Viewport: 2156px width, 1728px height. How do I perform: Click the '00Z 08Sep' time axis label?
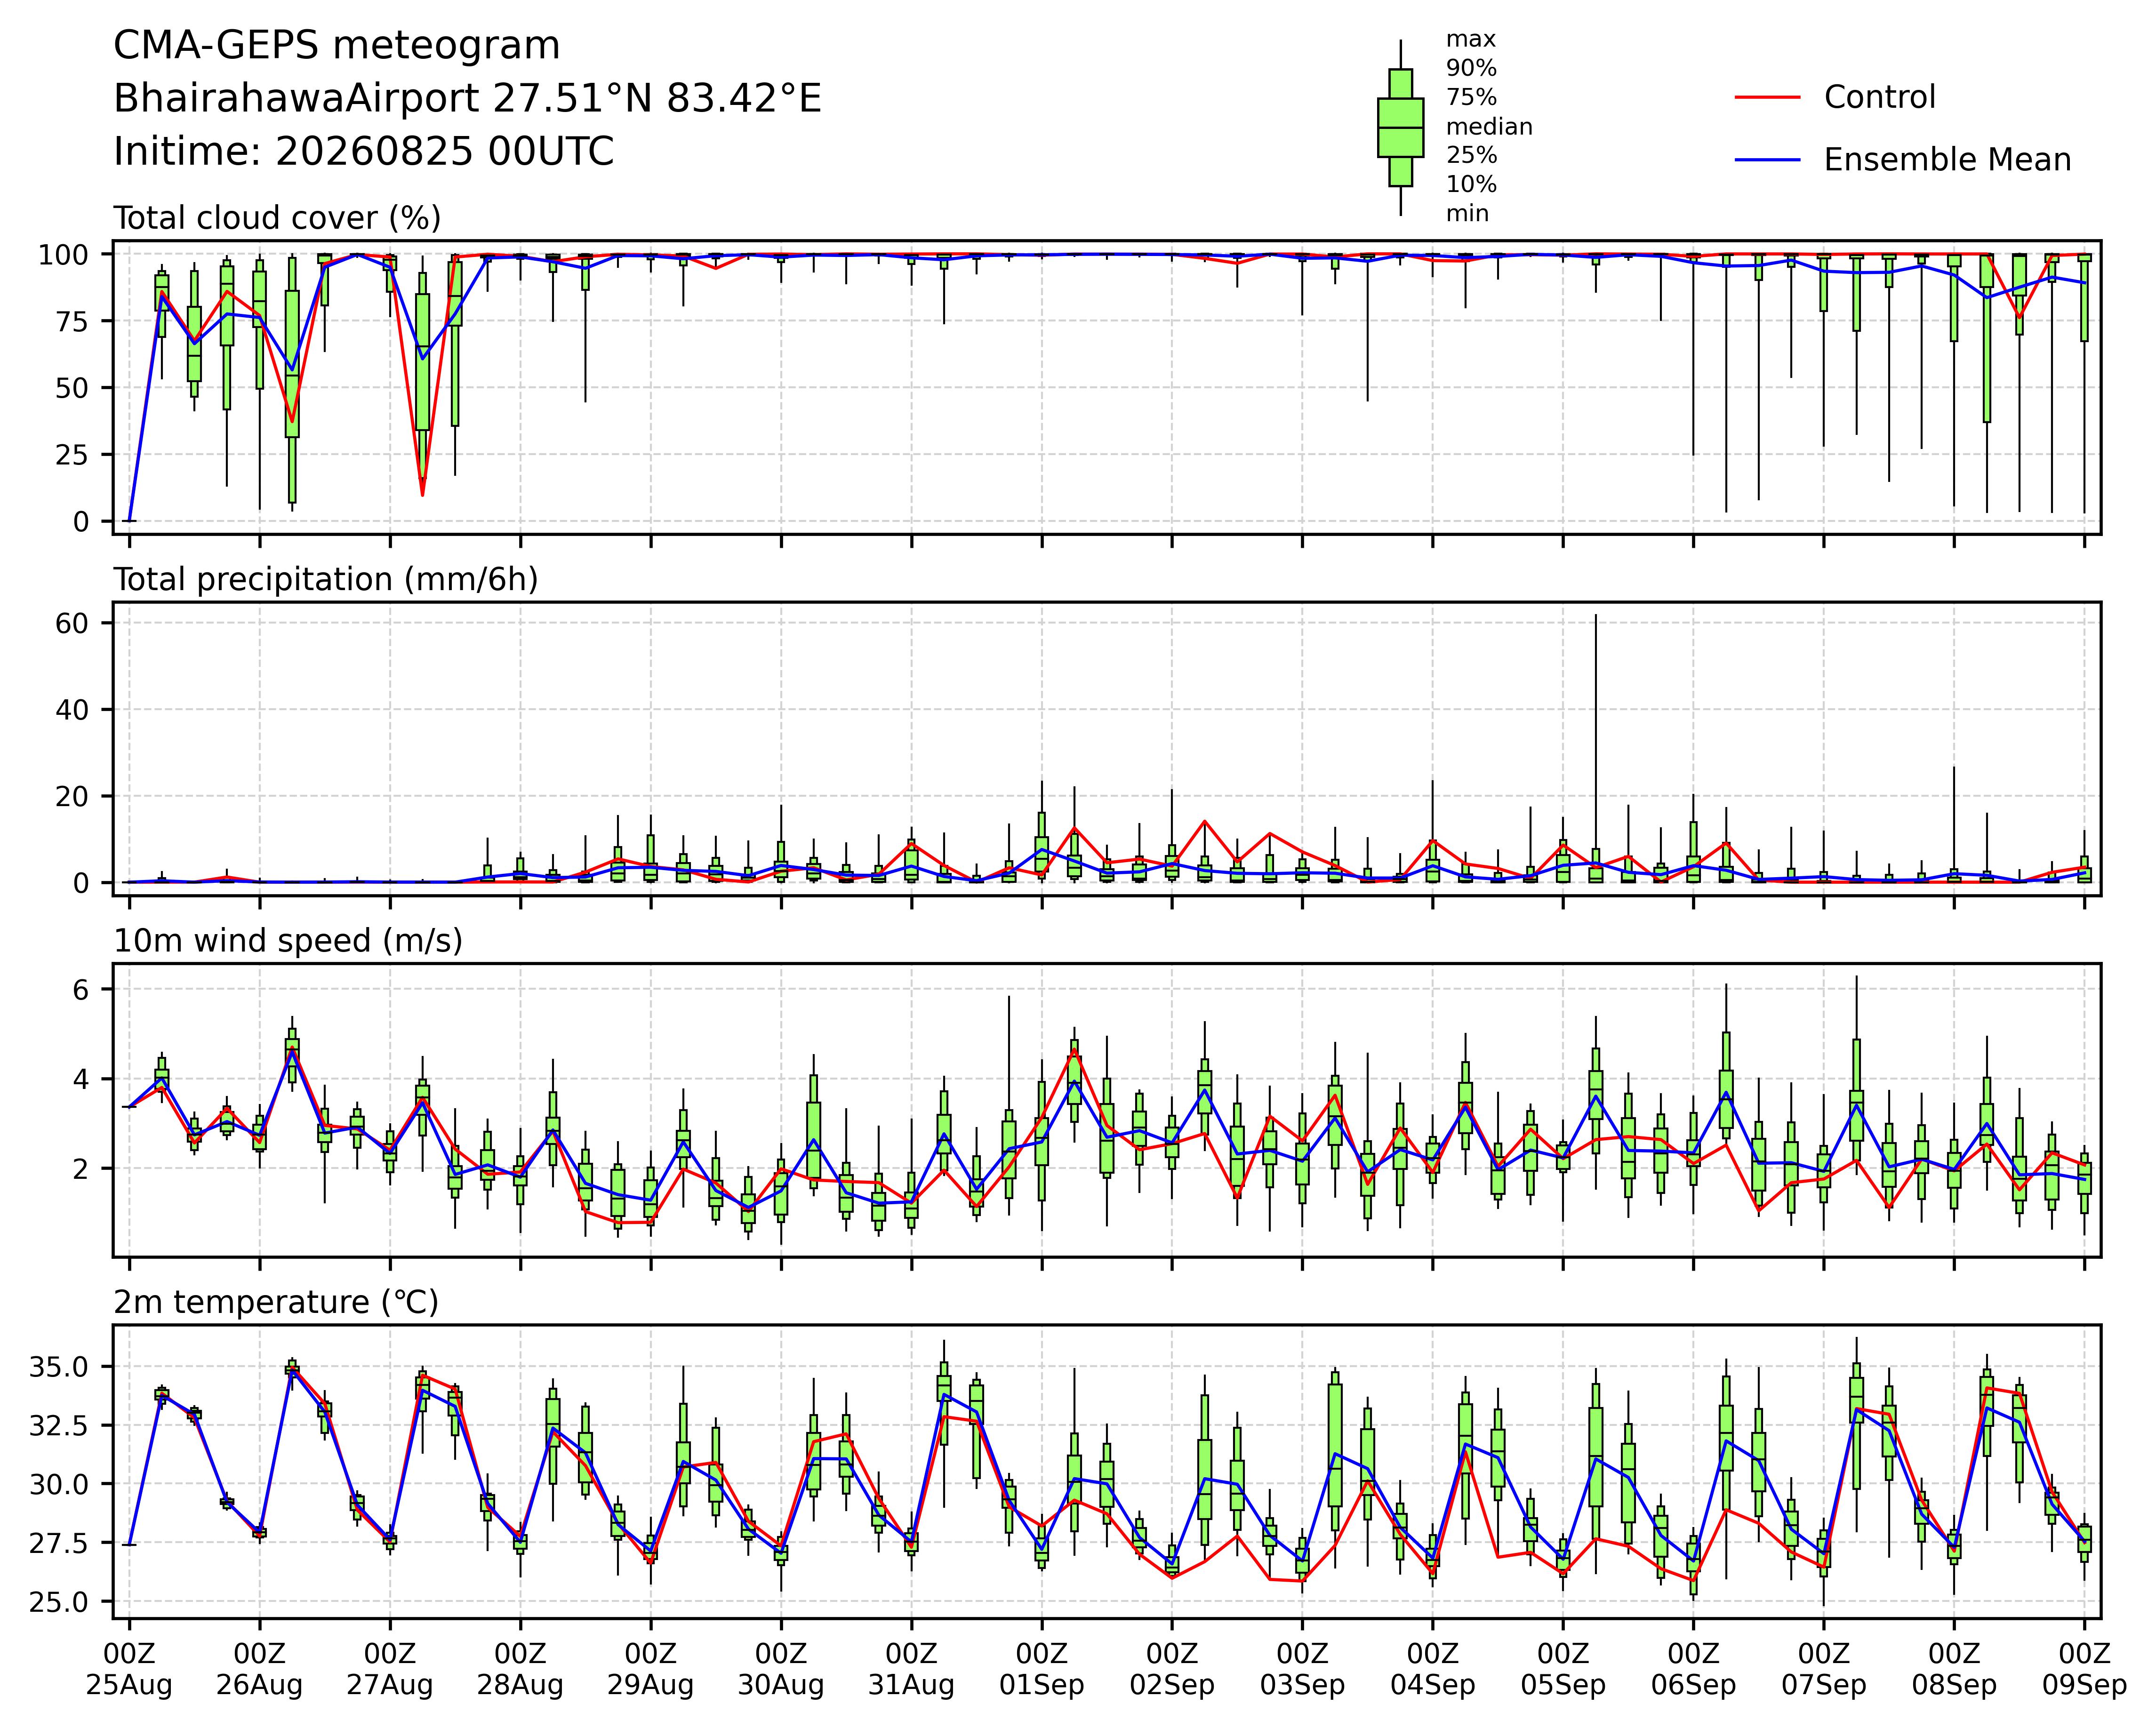(x=1954, y=1669)
